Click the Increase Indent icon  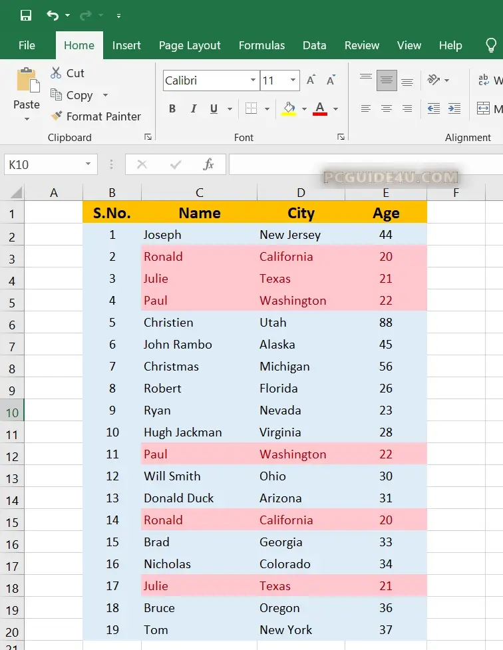(454, 108)
